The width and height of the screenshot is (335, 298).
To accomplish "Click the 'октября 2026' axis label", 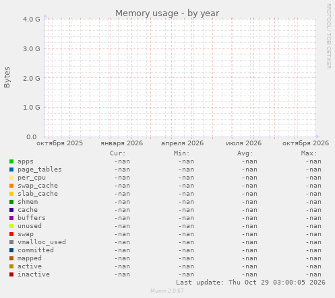I will click(x=305, y=143).
